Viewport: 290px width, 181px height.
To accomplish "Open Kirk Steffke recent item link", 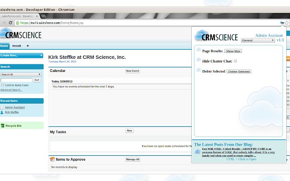I will (12, 112).
